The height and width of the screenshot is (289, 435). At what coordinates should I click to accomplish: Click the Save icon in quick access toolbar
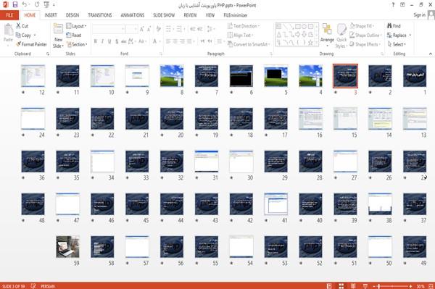point(15,5)
